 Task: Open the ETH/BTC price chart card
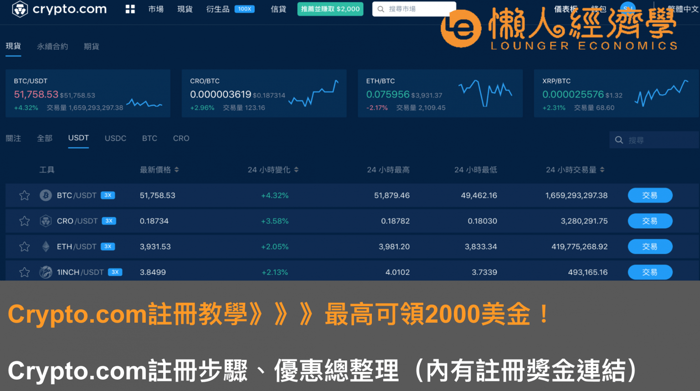(x=440, y=93)
